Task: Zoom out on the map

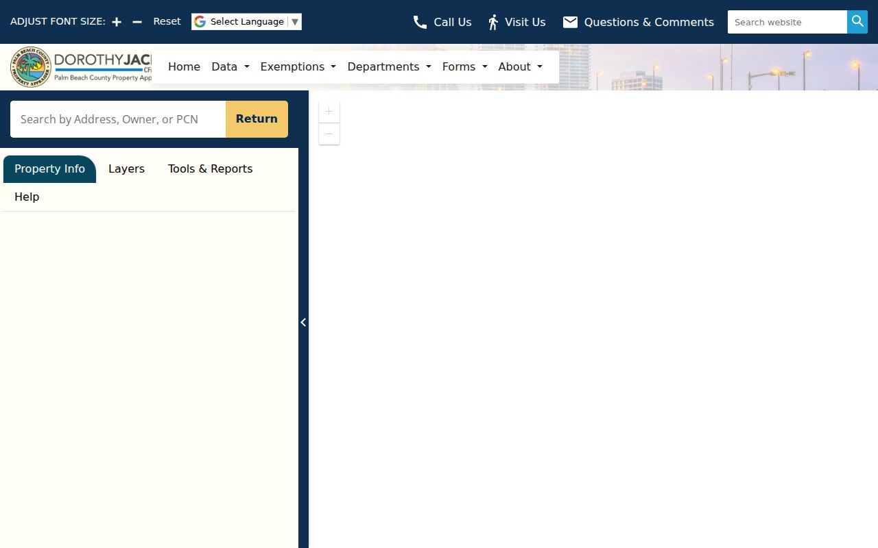Action: 329,134
